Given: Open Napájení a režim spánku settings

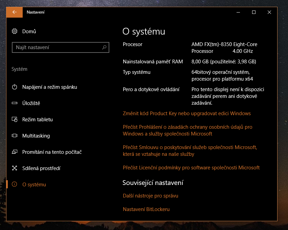Looking at the screenshot, I should (50, 87).
